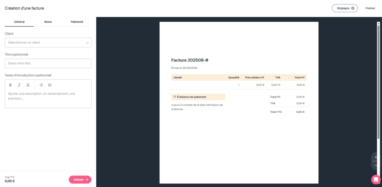
Task: Click 'Création d'une facture' page title
Action: click(x=24, y=8)
